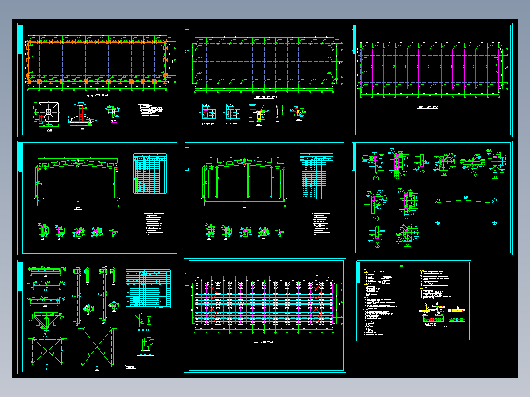Select the square footing plan detail
Image resolution: width=530 pixels, height=397 pixels.
coord(48,113)
